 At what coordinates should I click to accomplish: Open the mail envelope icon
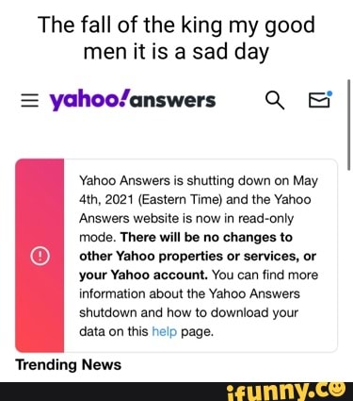319,101
